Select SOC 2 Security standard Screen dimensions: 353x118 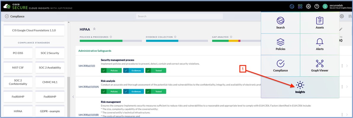click(x=50, y=53)
